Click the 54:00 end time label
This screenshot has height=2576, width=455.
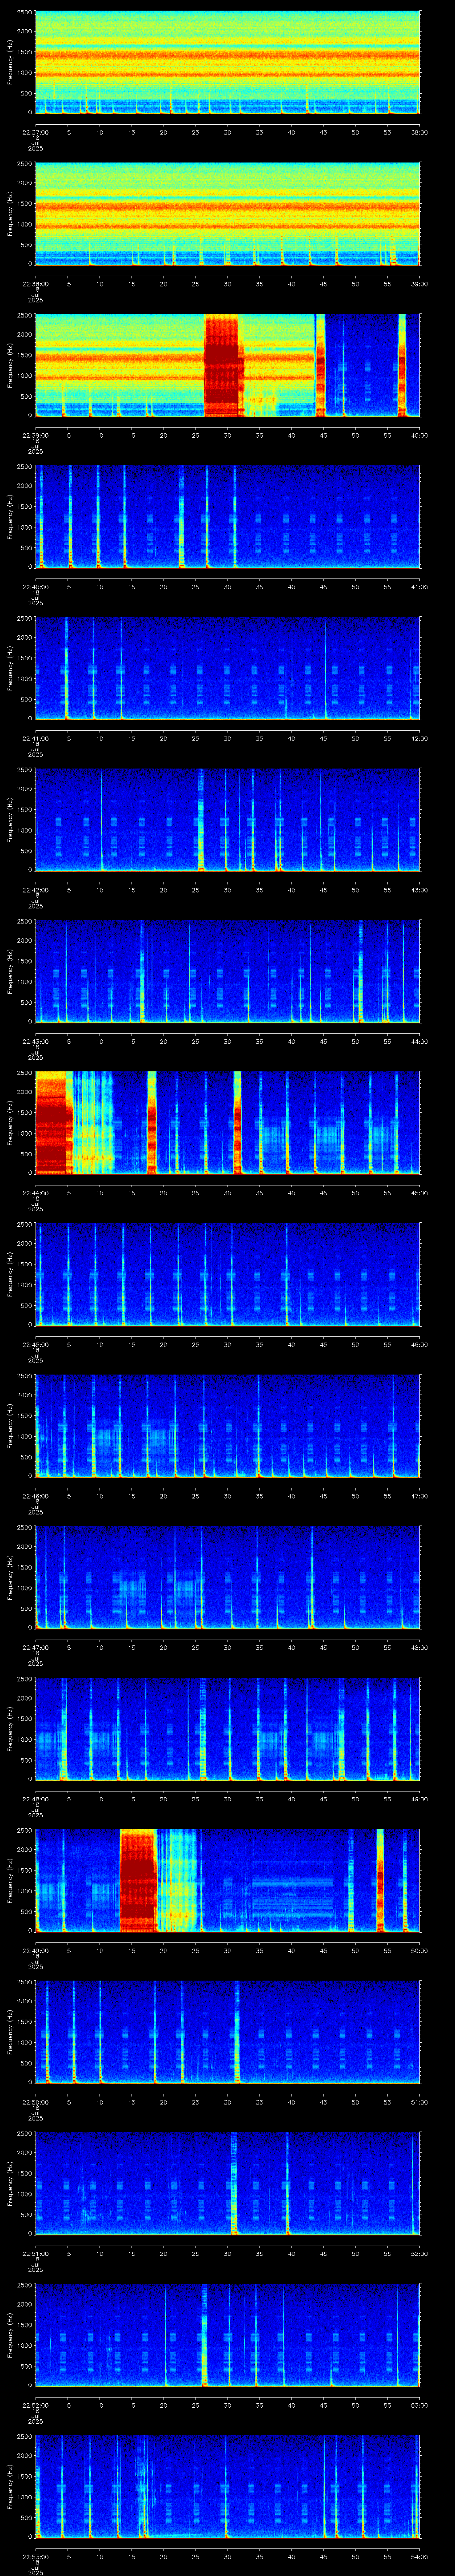pyautogui.click(x=419, y=2556)
